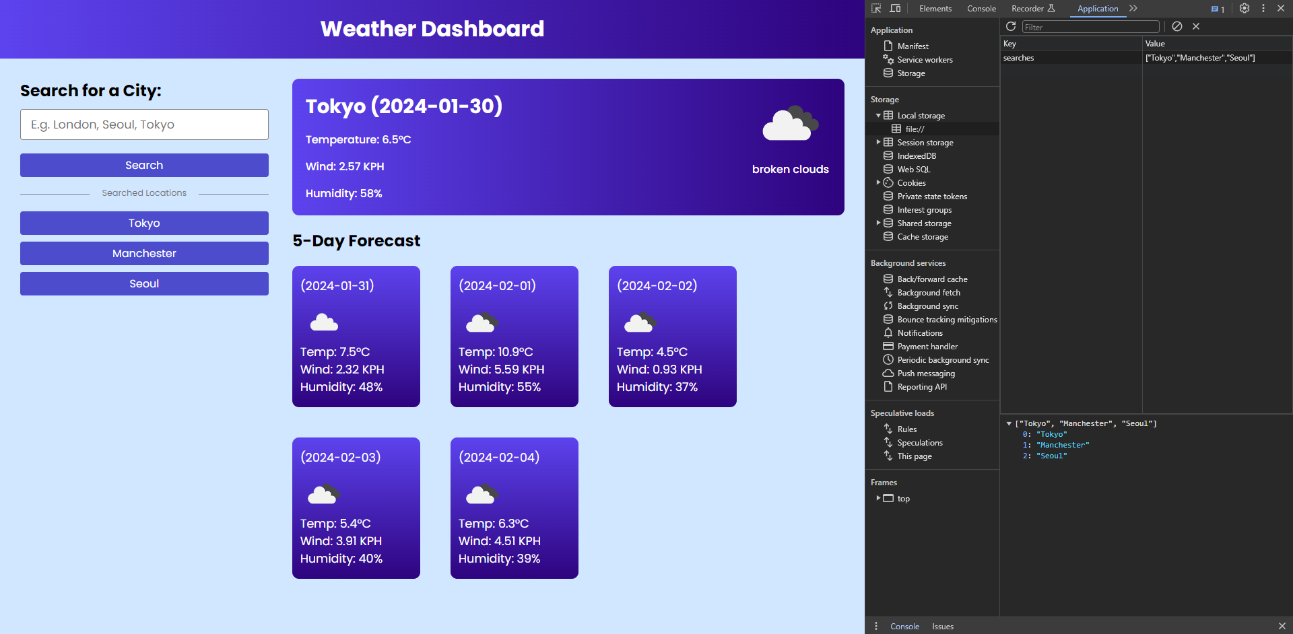
Task: Open Cache storage item
Action: (x=923, y=237)
